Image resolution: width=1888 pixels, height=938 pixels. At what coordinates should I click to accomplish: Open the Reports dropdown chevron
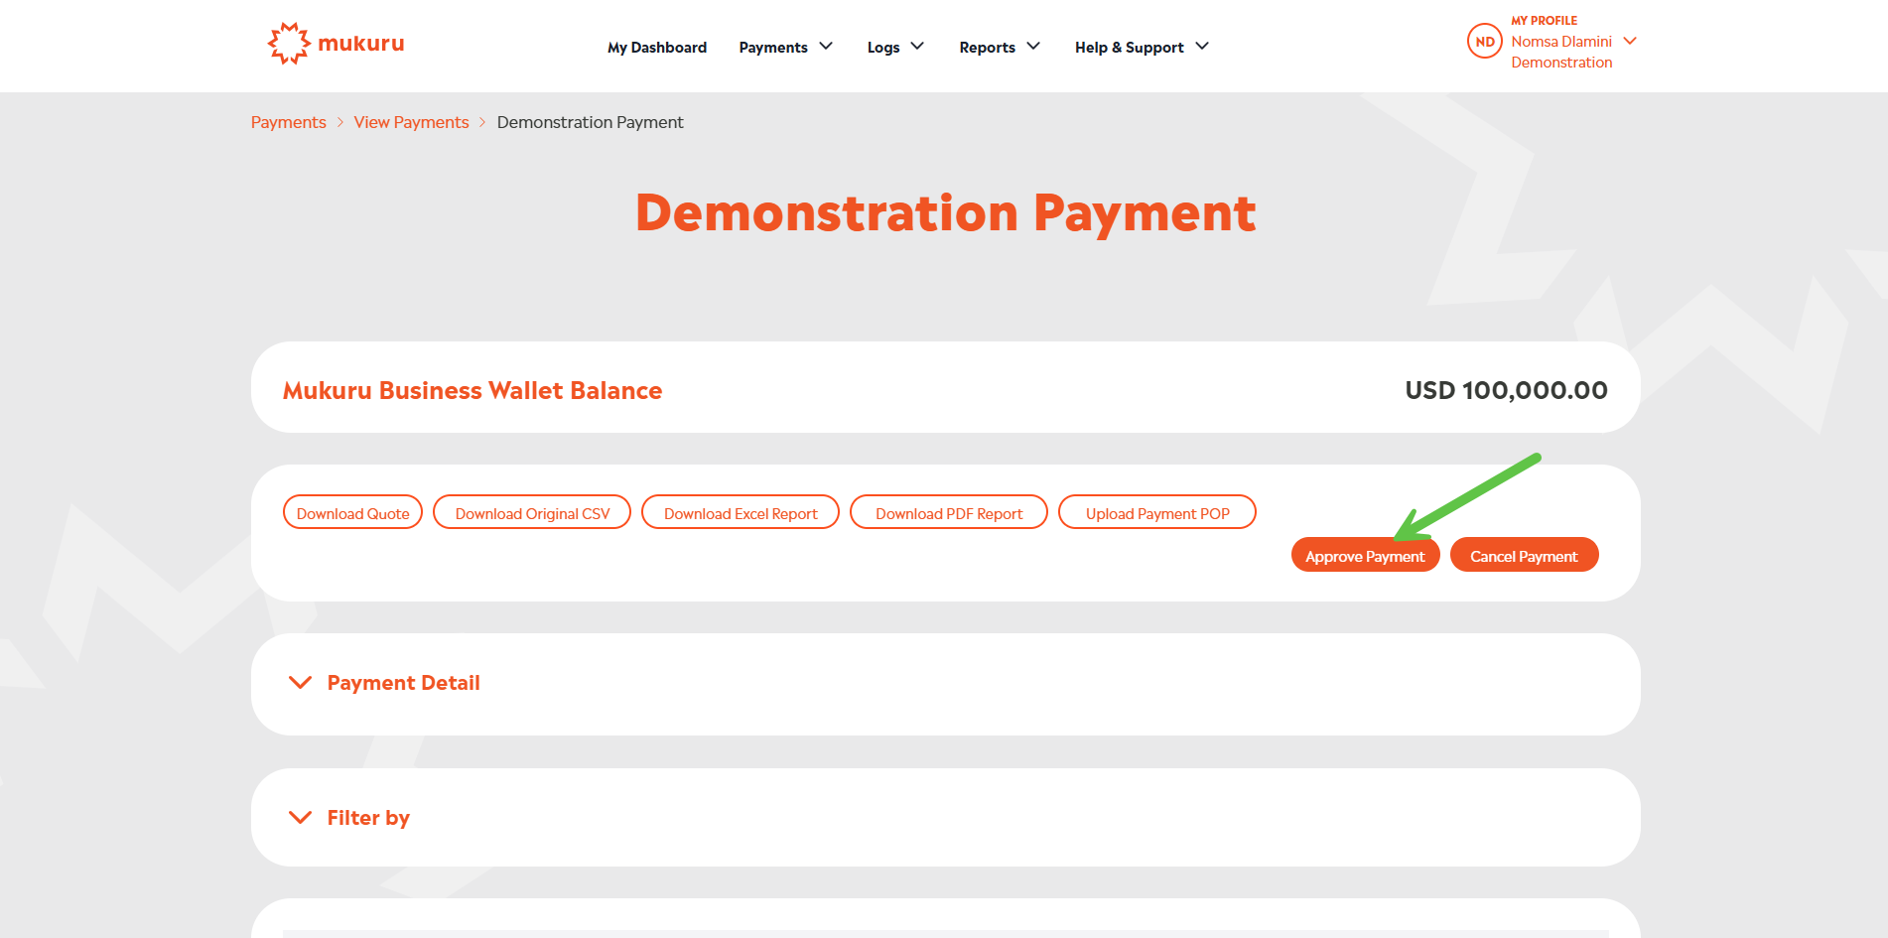coord(1033,47)
